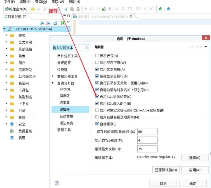Click 还原默认值(D) button
The width and height of the screenshot is (211, 188).
point(166,170)
